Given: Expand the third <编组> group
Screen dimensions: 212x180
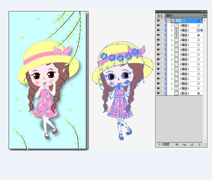Looking at the screenshot, I should [172, 35].
